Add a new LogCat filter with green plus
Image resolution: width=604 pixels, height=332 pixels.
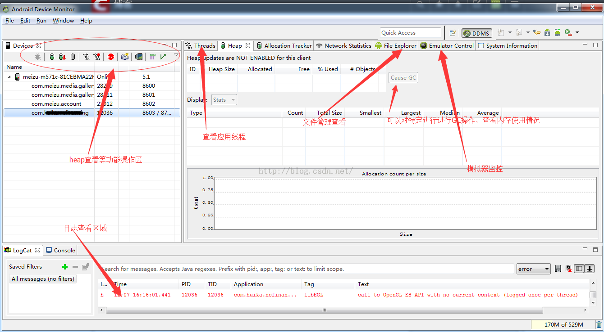(x=65, y=266)
